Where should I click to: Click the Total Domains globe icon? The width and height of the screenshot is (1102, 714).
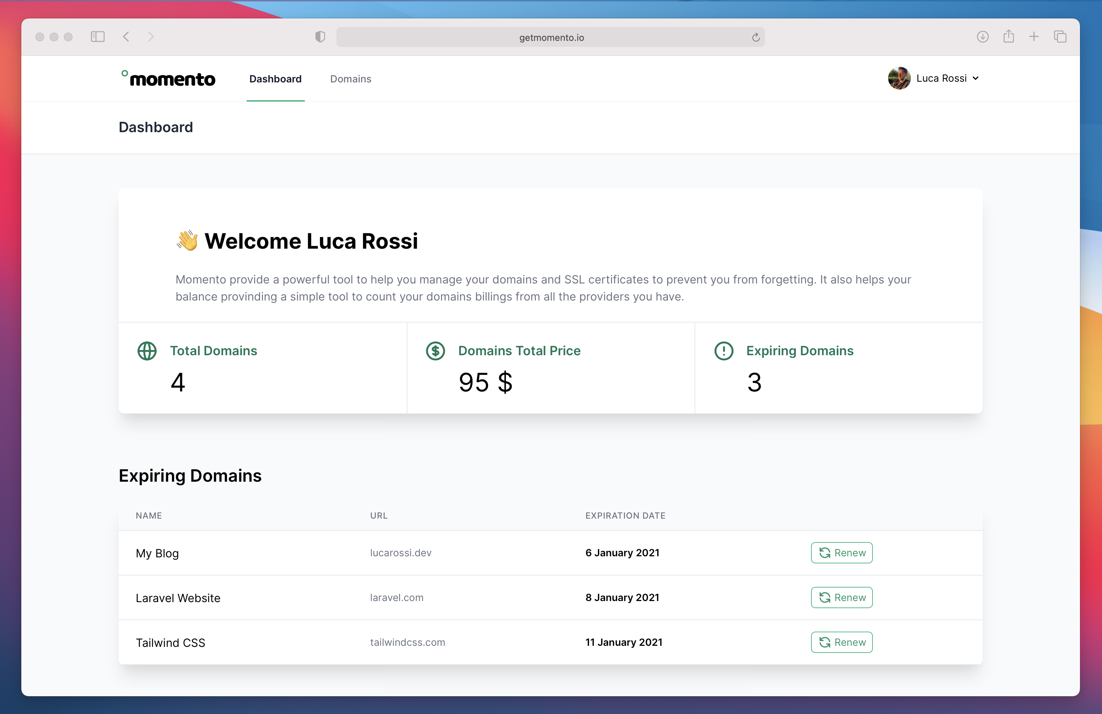click(147, 351)
